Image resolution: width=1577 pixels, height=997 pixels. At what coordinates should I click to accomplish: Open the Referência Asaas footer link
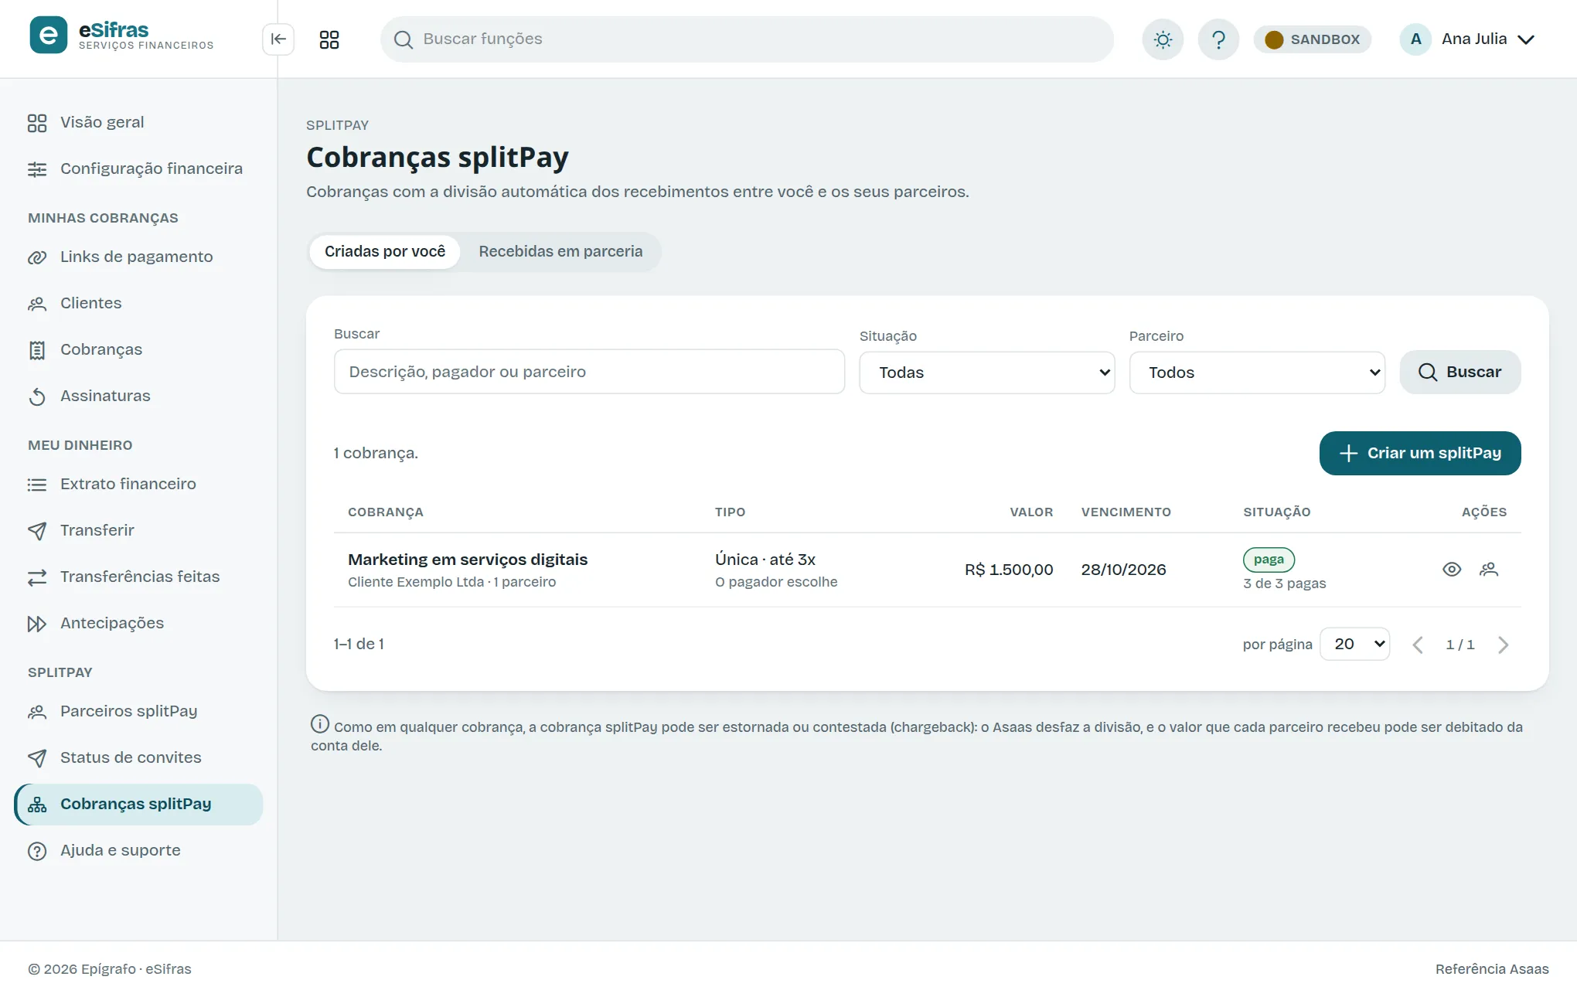tap(1492, 969)
